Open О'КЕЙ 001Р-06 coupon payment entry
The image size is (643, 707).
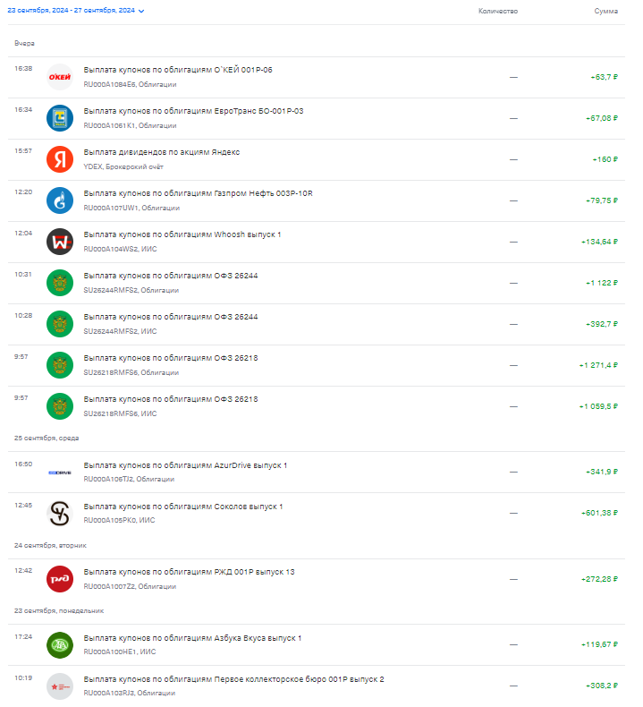tap(317, 77)
